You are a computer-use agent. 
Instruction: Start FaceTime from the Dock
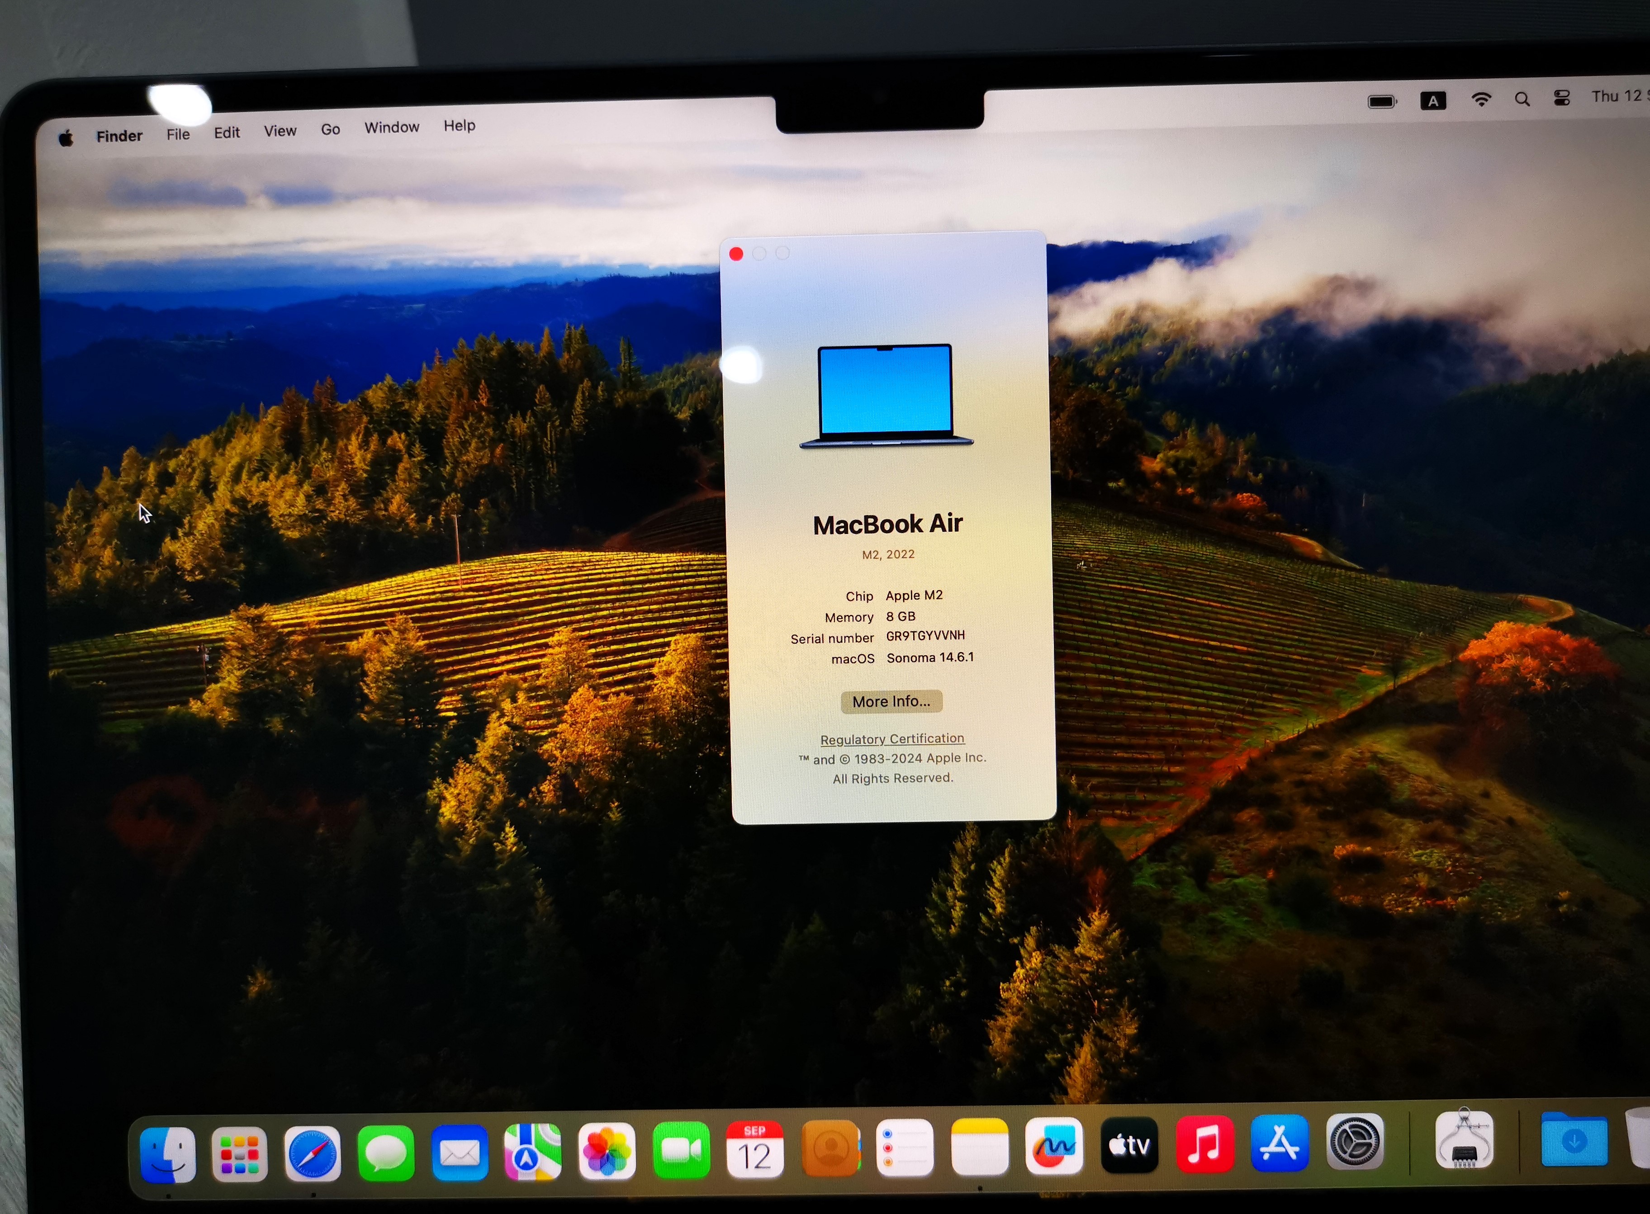pyautogui.click(x=682, y=1149)
